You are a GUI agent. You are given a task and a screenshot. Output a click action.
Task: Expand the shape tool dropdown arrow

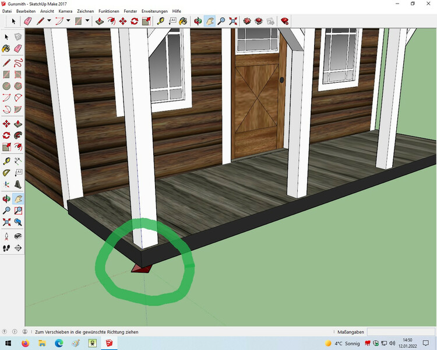87,21
